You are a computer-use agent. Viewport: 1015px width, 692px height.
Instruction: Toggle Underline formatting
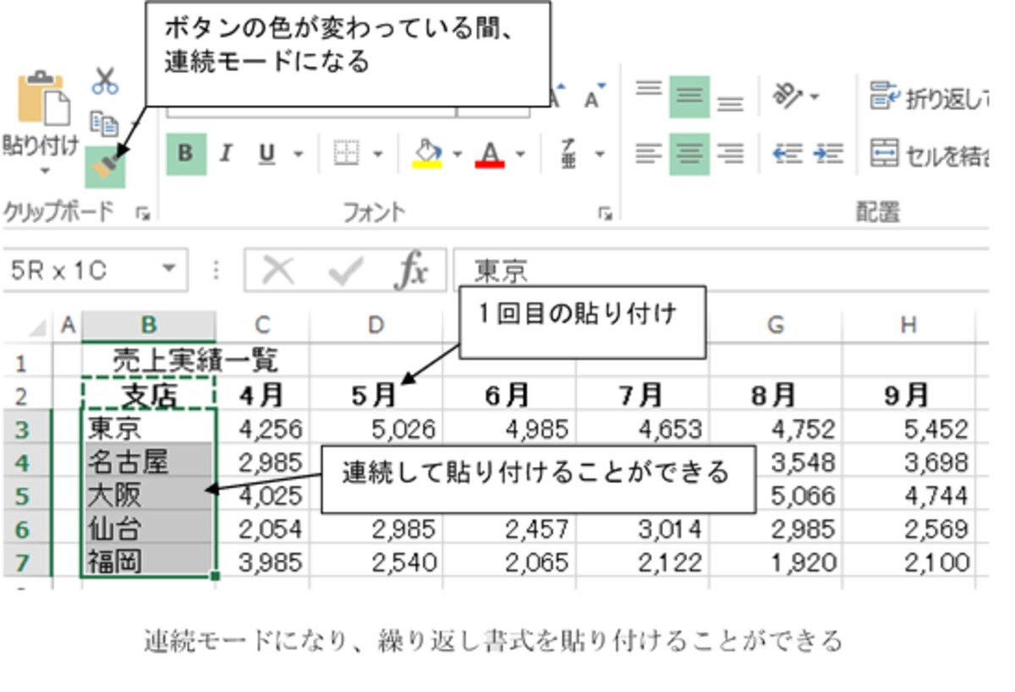click(266, 154)
